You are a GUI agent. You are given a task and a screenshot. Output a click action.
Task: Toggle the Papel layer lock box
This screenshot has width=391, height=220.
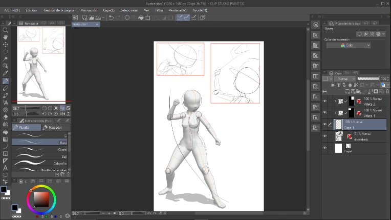pos(331,148)
